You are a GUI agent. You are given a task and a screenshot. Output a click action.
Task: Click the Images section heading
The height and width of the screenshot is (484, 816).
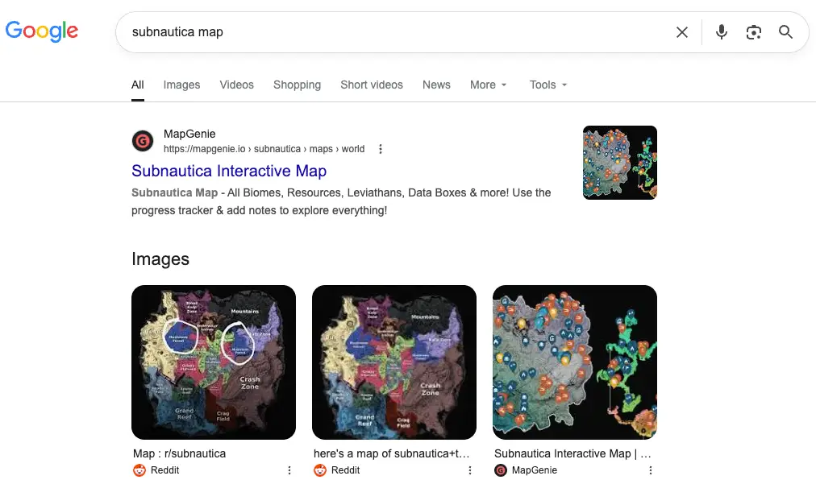(160, 259)
